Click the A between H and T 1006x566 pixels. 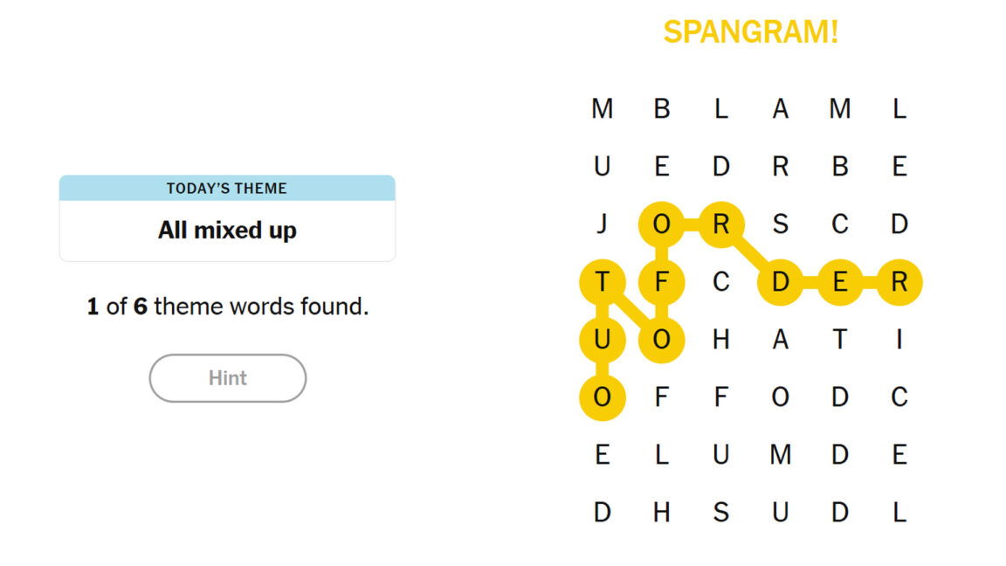(780, 340)
